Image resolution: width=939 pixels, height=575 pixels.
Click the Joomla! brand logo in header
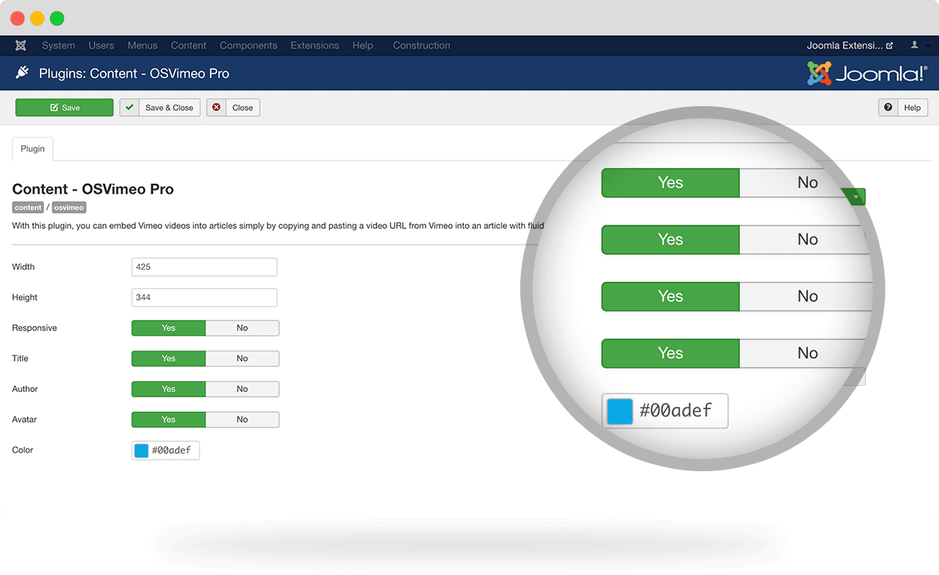pyautogui.click(x=868, y=74)
